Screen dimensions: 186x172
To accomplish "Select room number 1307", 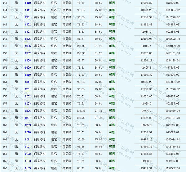I will 28,53.
